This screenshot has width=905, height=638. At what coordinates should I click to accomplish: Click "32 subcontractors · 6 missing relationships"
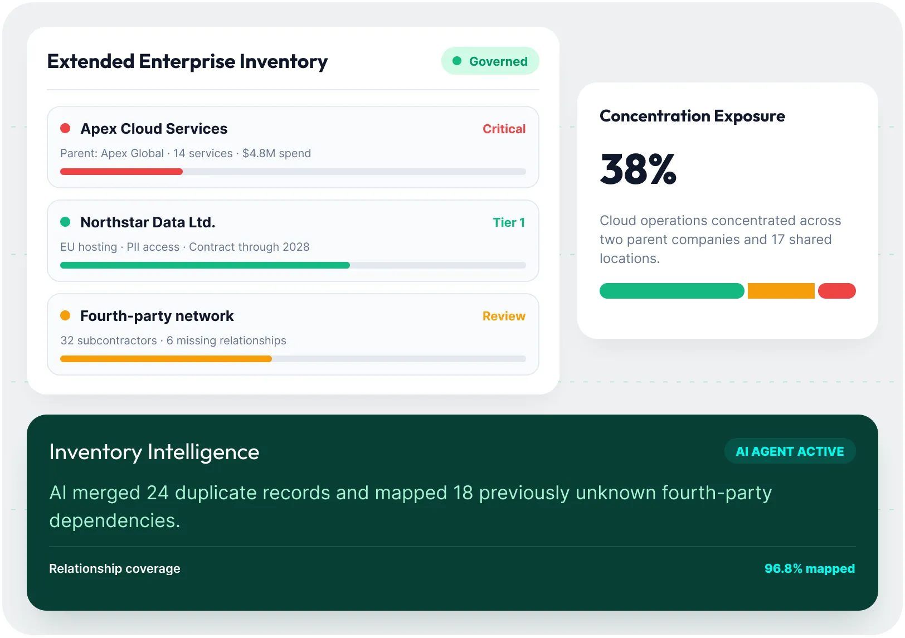173,340
